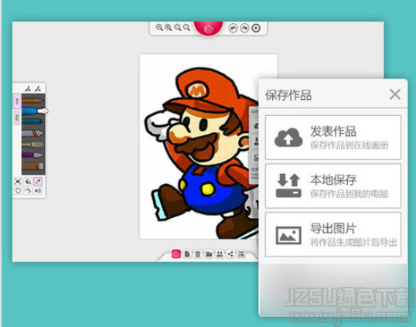This screenshot has height=327, width=416.
Task: Select the gray striped crayon brush
Action: pos(32,133)
